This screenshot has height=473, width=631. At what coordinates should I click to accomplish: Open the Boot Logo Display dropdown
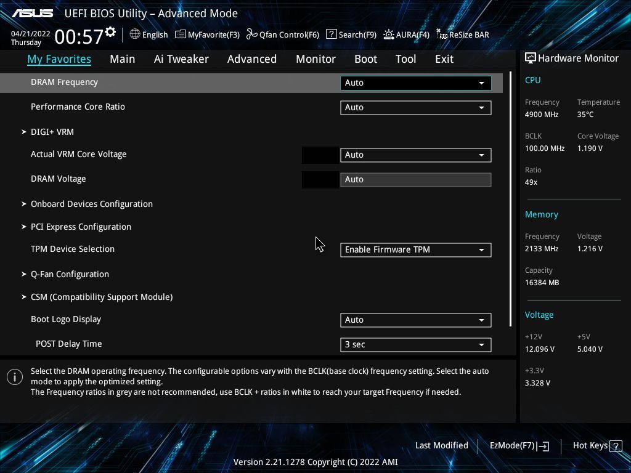pyautogui.click(x=416, y=320)
